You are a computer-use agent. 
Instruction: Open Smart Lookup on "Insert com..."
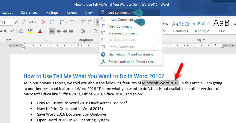[131, 62]
